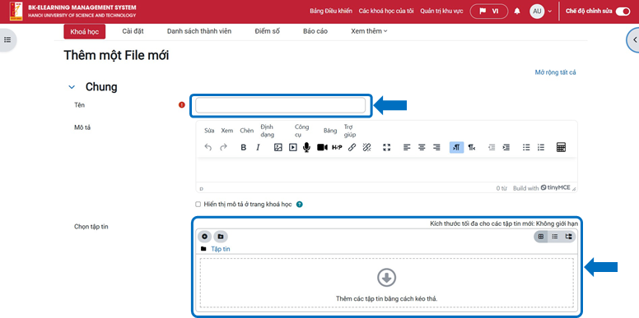Select the Khoá học tab
The height and width of the screenshot is (318, 639).
[84, 32]
